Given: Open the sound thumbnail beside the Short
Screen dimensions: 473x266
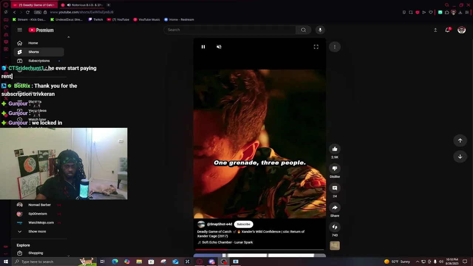Looking at the screenshot, I should tap(335, 246).
